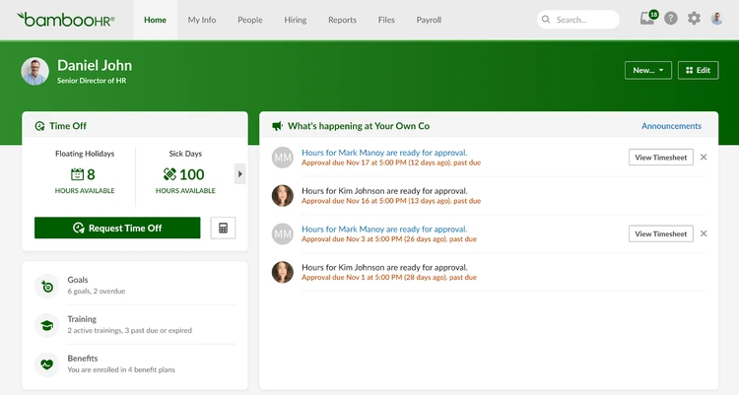Open the My Info tab
This screenshot has width=739, height=395.
202,20
